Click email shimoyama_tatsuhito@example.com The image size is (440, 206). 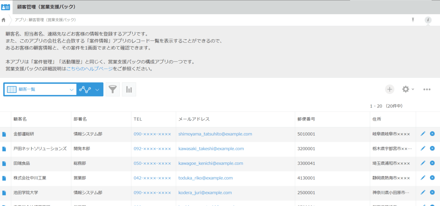(x=215, y=134)
